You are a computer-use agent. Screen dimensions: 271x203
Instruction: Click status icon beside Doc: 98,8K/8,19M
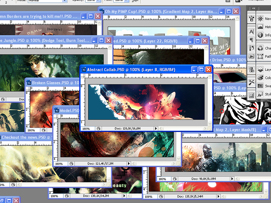coord(175,179)
